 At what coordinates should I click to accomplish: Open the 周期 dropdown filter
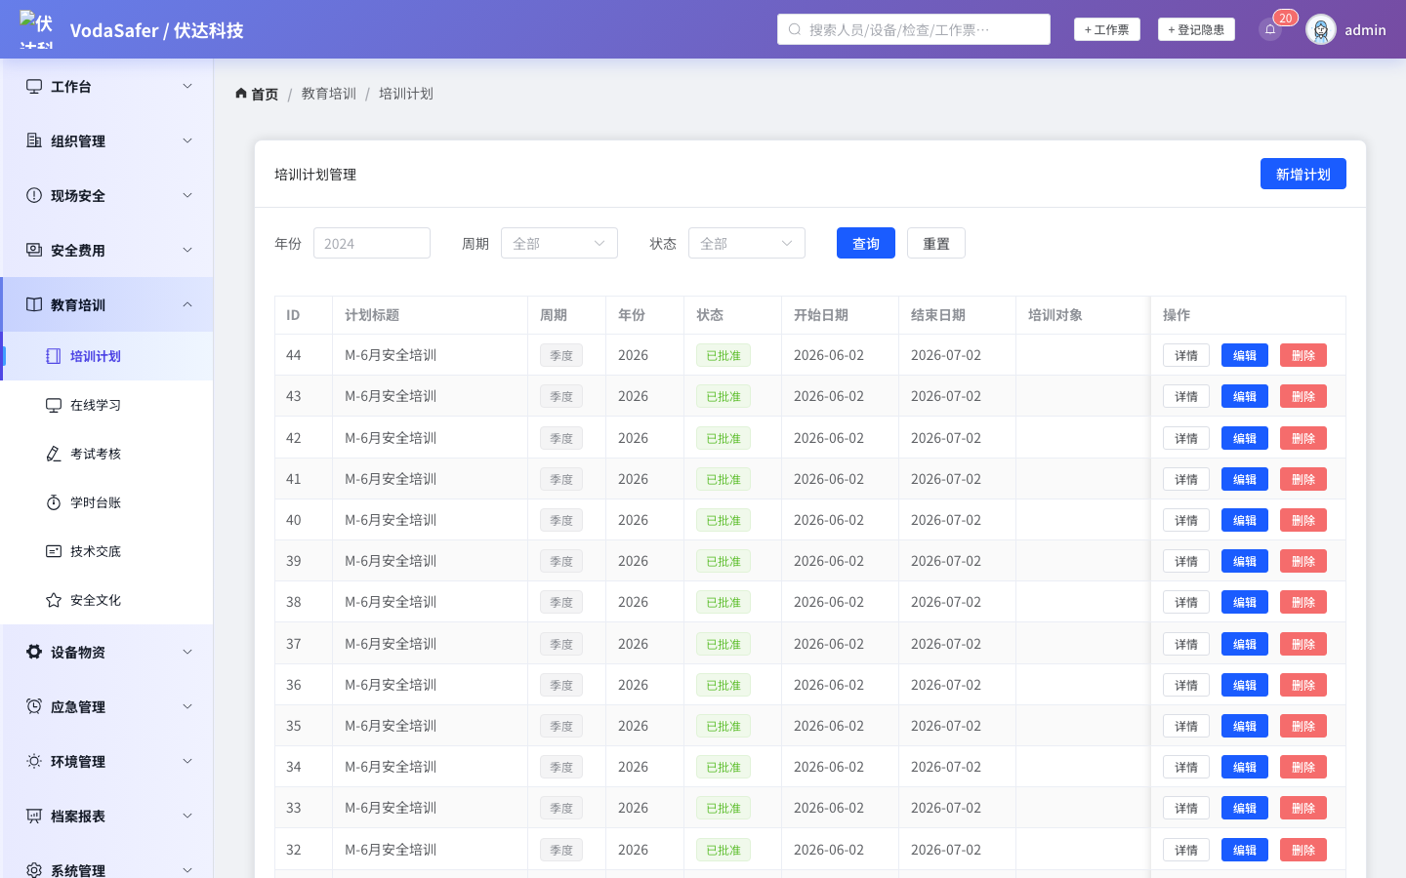pyautogui.click(x=559, y=243)
